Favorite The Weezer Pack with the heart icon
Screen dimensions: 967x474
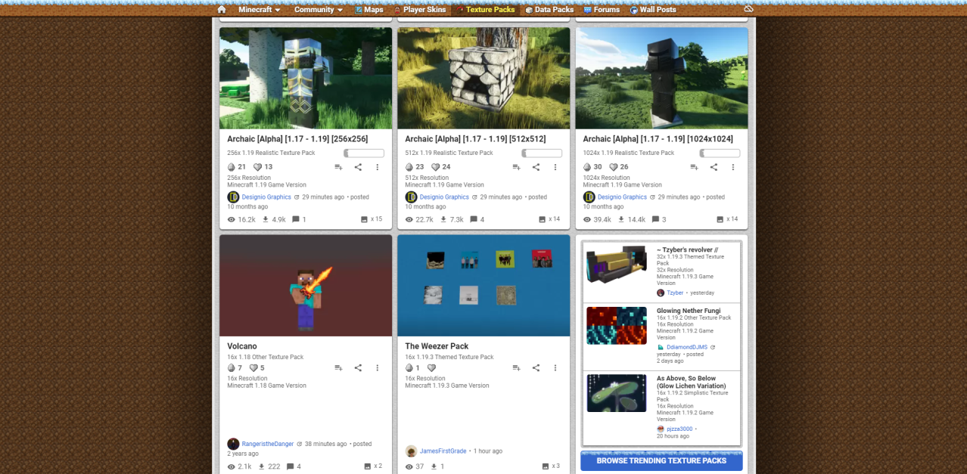[x=431, y=367]
